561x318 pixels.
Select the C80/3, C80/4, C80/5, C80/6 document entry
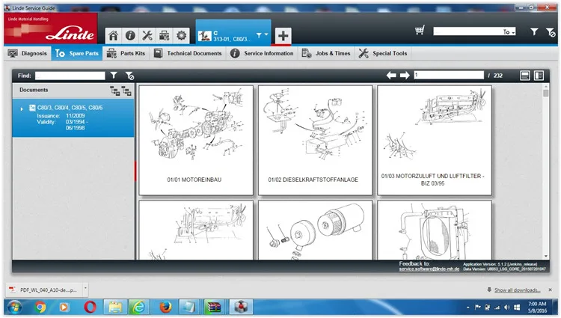tap(73, 117)
